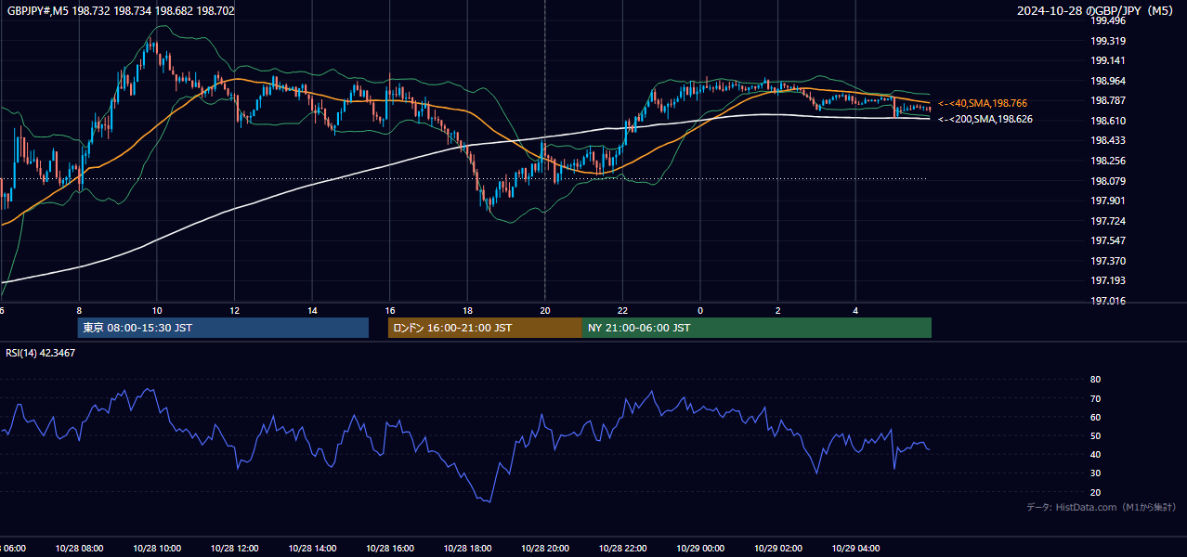Click hour label 18 under price chart
Screen dimensions: 1187x557
pos(468,311)
